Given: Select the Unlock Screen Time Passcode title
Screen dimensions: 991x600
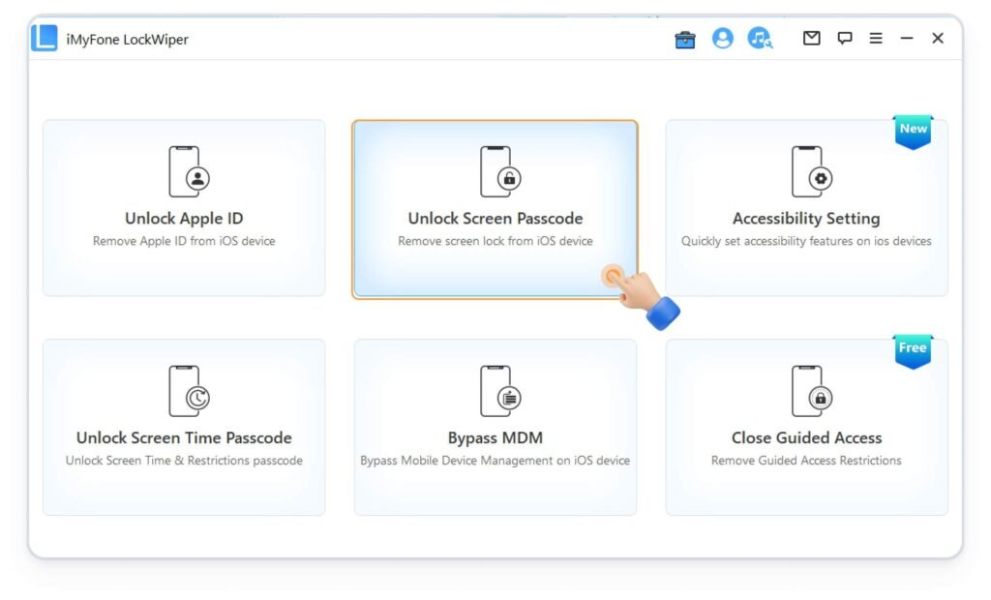Looking at the screenshot, I should pos(184,438).
